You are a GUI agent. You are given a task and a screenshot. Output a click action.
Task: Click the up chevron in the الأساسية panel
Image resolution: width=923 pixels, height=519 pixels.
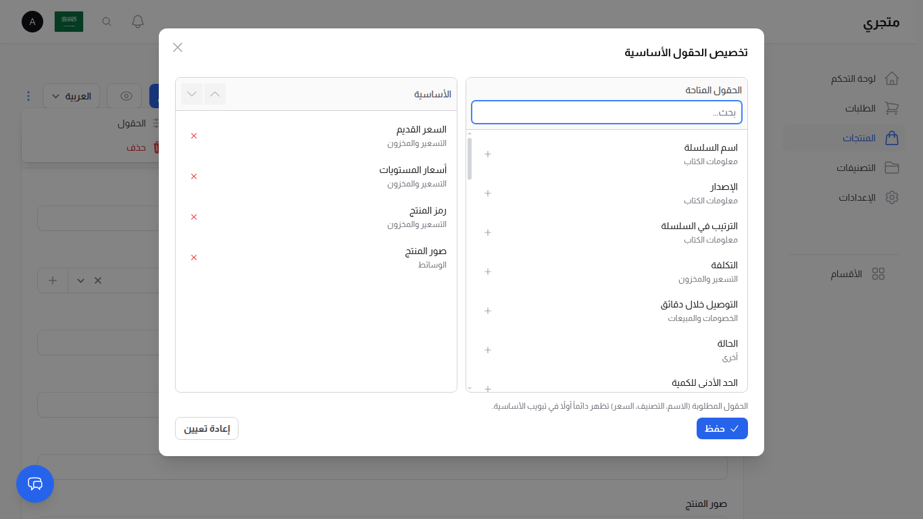(215, 94)
